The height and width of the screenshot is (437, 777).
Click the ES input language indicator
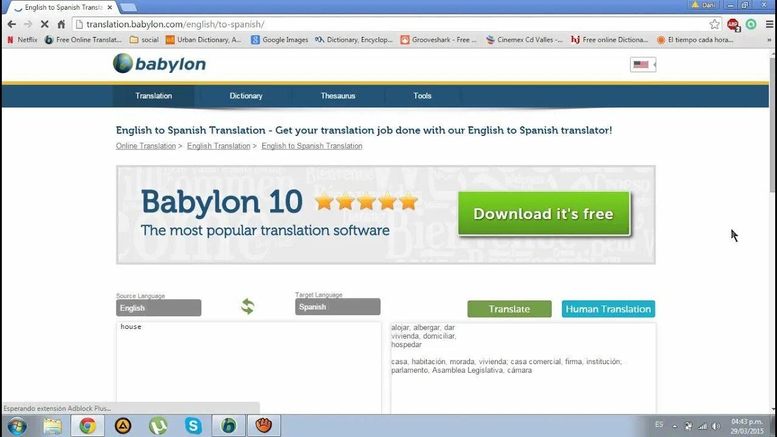[x=659, y=425]
